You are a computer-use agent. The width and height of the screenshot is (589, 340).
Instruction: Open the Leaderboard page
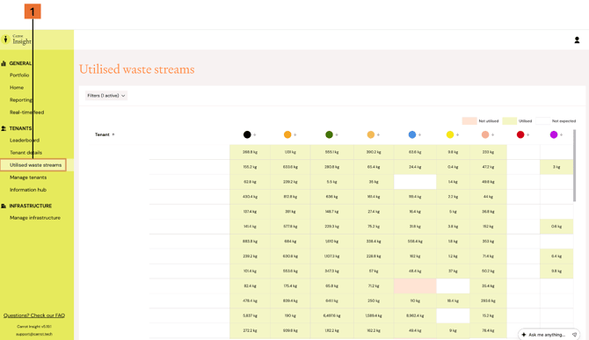[25, 140]
